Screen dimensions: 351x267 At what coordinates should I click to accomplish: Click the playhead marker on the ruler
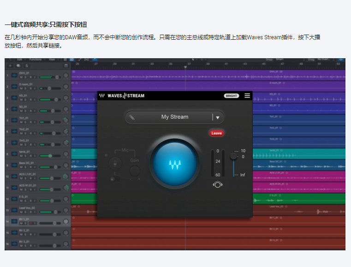[185, 67]
